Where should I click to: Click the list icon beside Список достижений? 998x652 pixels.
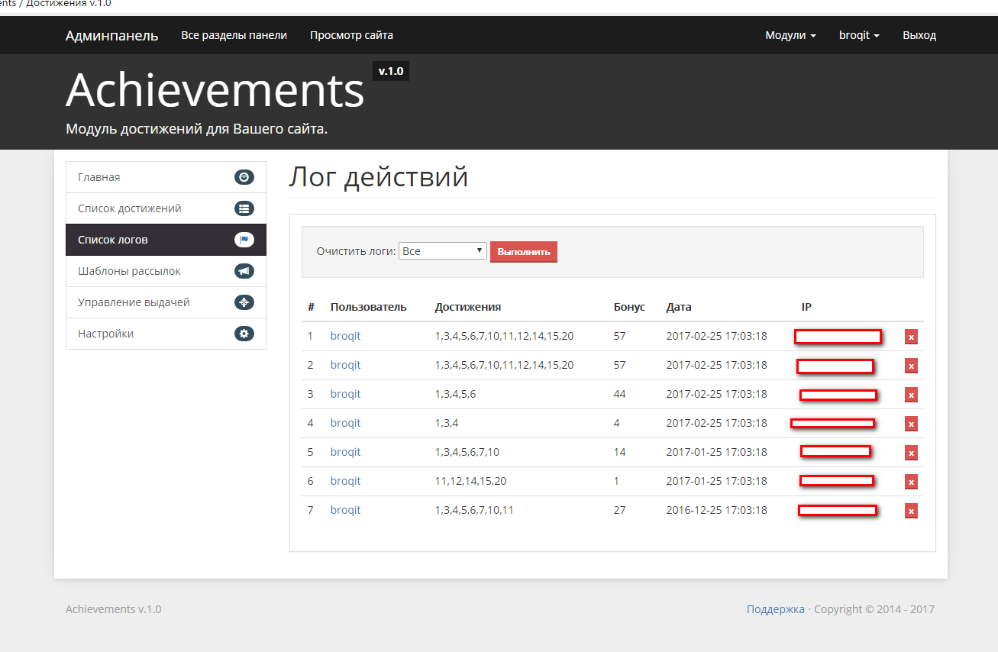point(244,208)
